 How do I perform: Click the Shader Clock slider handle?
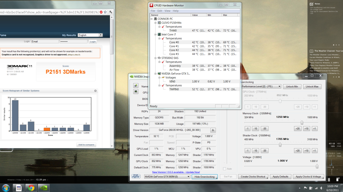[280, 145]
